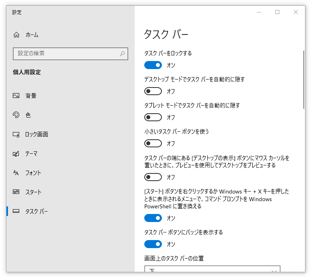This screenshot has height=277, width=311.
Task: Click the Home house icon
Action: [16, 35]
